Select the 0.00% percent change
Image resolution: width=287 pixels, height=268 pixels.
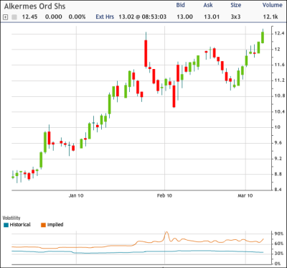77,17
